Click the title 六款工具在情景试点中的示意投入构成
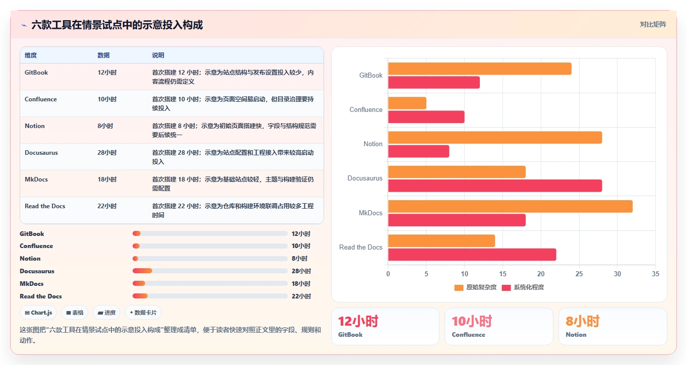Screen dimensions: 687x365 pos(117,25)
